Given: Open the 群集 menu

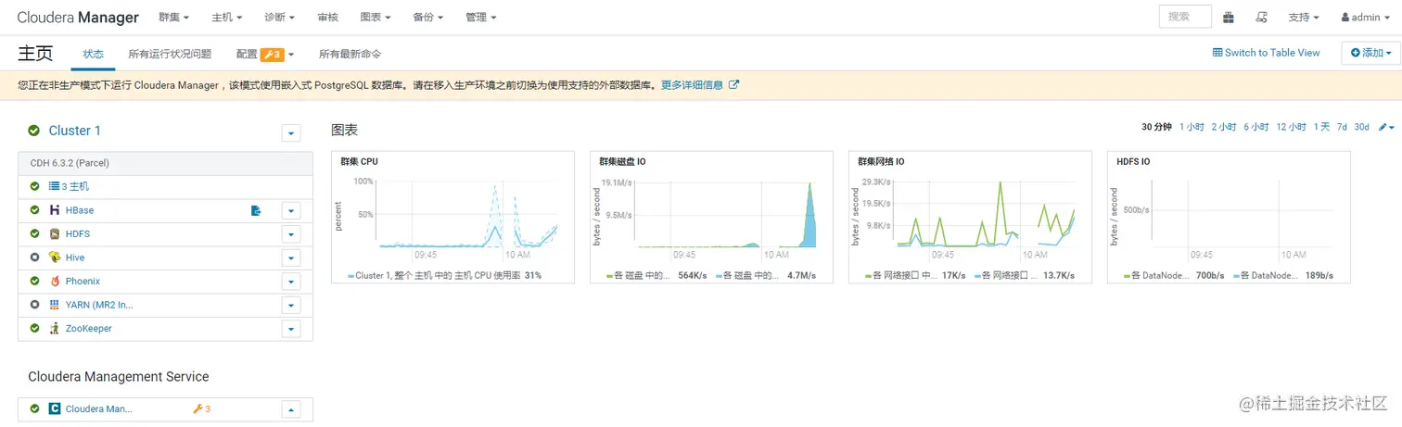Looking at the screenshot, I should click(174, 18).
